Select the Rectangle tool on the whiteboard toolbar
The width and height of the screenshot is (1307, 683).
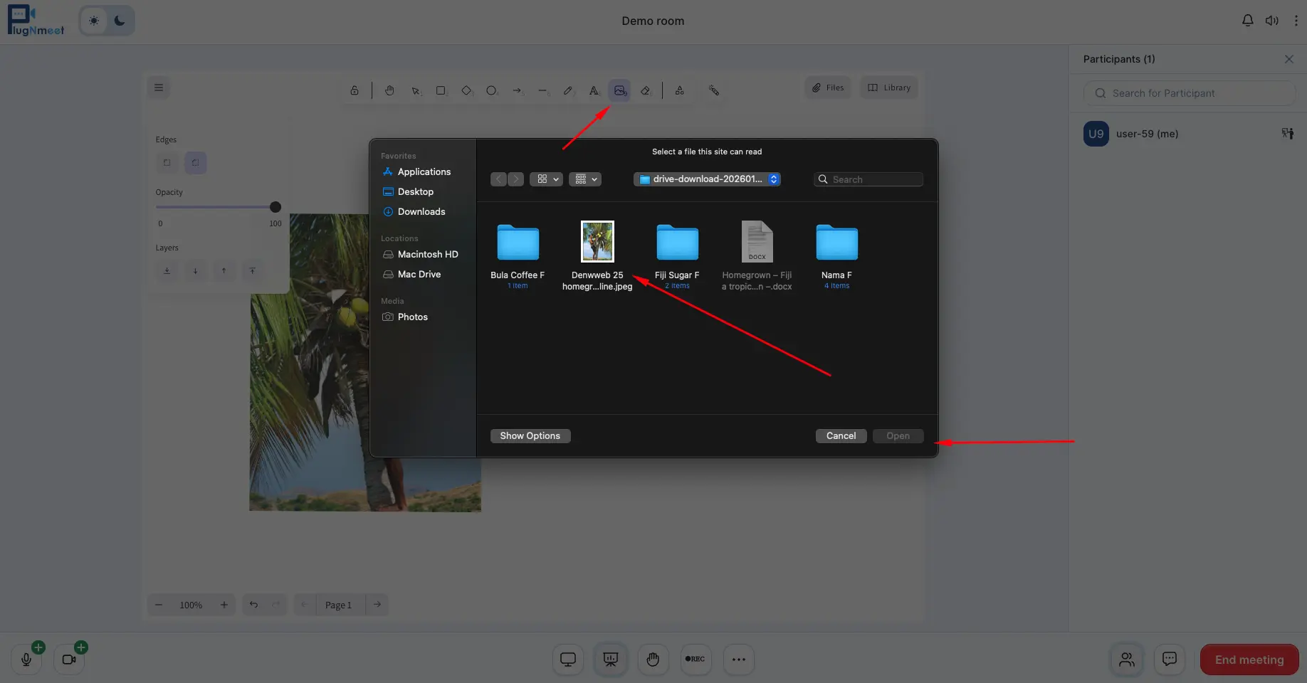coord(441,90)
